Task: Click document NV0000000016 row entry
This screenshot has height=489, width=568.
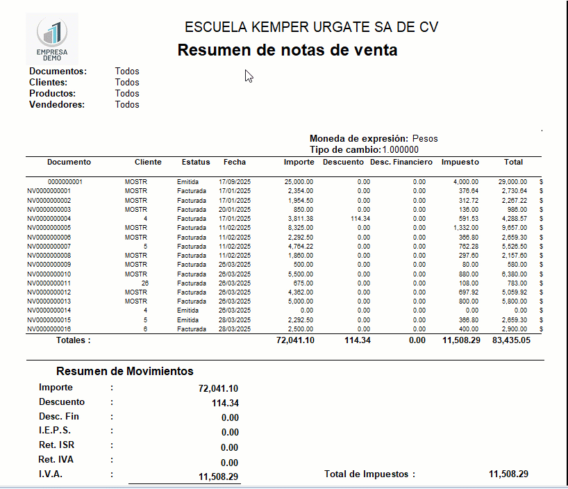Action: point(49,329)
